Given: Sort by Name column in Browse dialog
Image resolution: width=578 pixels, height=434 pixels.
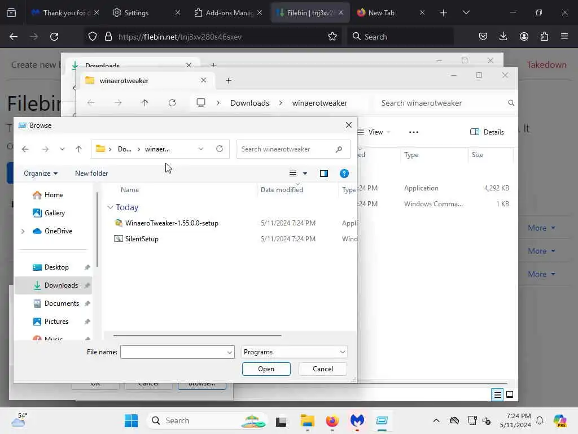Looking at the screenshot, I should click(x=130, y=190).
